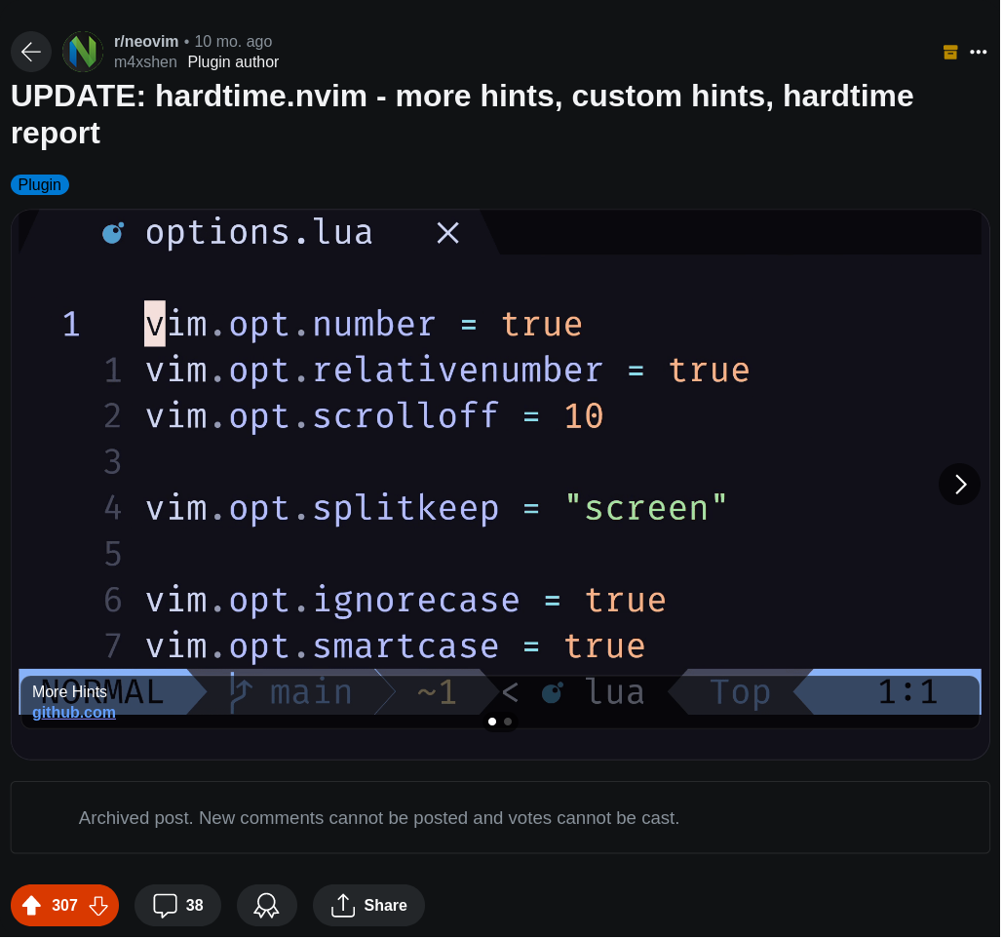Open the r/neovim community avatar
1003x939 pixels.
[x=83, y=52]
